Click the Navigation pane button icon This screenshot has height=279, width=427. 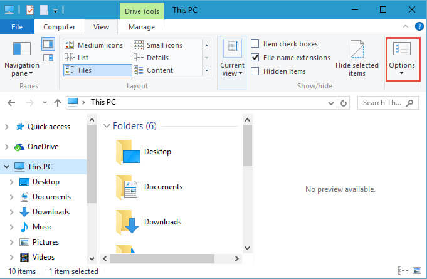click(22, 49)
